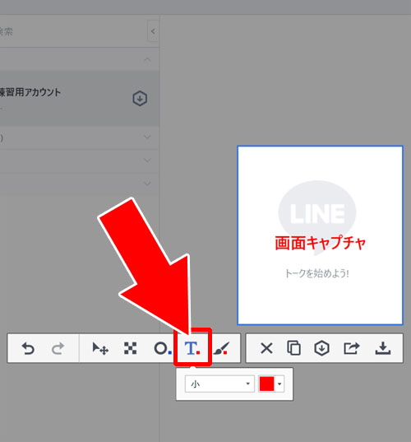
Task: Select the circle shape tool
Action: pyautogui.click(x=163, y=348)
